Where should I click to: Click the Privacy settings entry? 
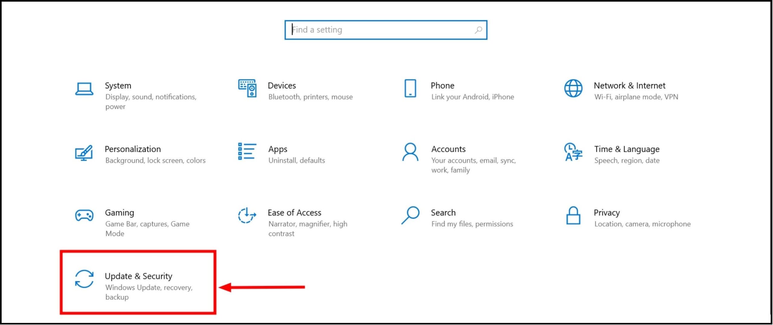[606, 212]
